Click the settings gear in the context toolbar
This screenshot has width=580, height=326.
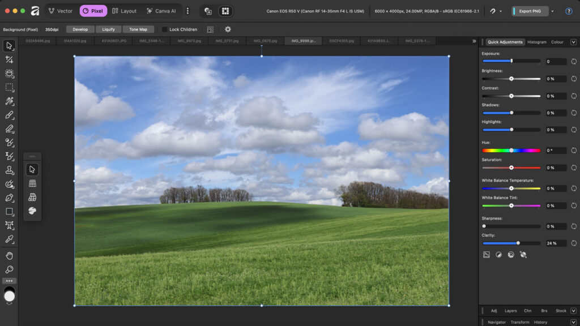coord(228,29)
